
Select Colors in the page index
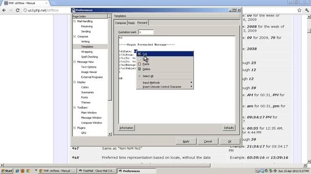(x=85, y=87)
